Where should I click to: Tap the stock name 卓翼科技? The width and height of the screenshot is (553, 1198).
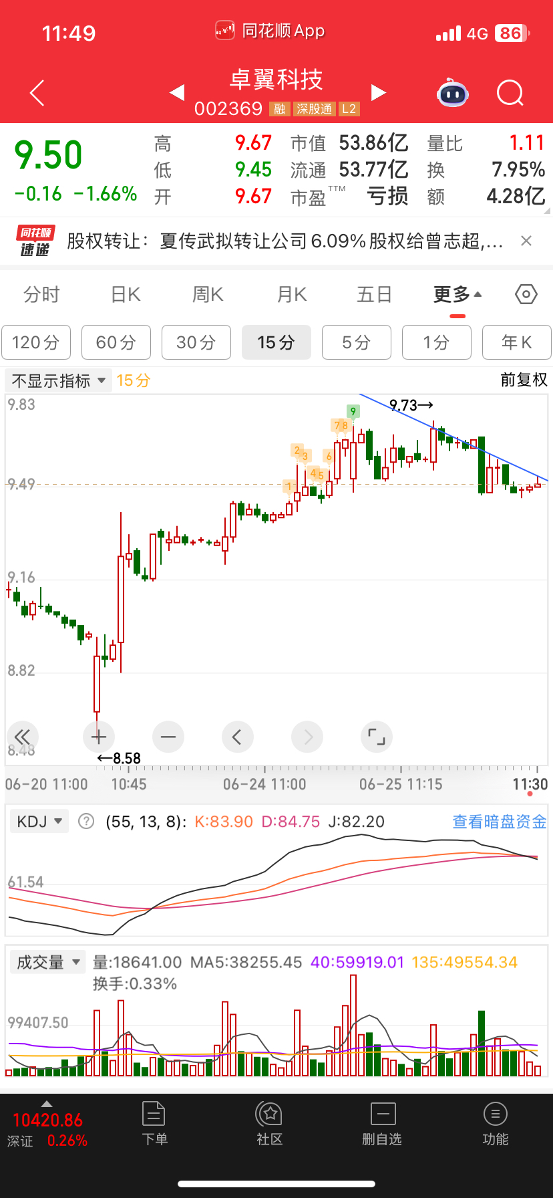(x=276, y=80)
